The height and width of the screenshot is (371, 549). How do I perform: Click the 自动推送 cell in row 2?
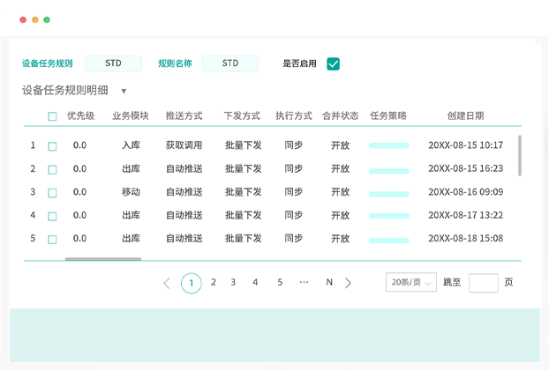[x=184, y=169]
